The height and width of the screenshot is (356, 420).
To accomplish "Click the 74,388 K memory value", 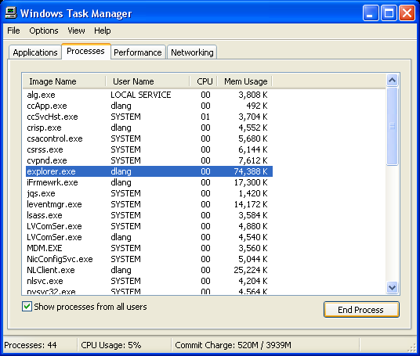I will pyautogui.click(x=251, y=171).
